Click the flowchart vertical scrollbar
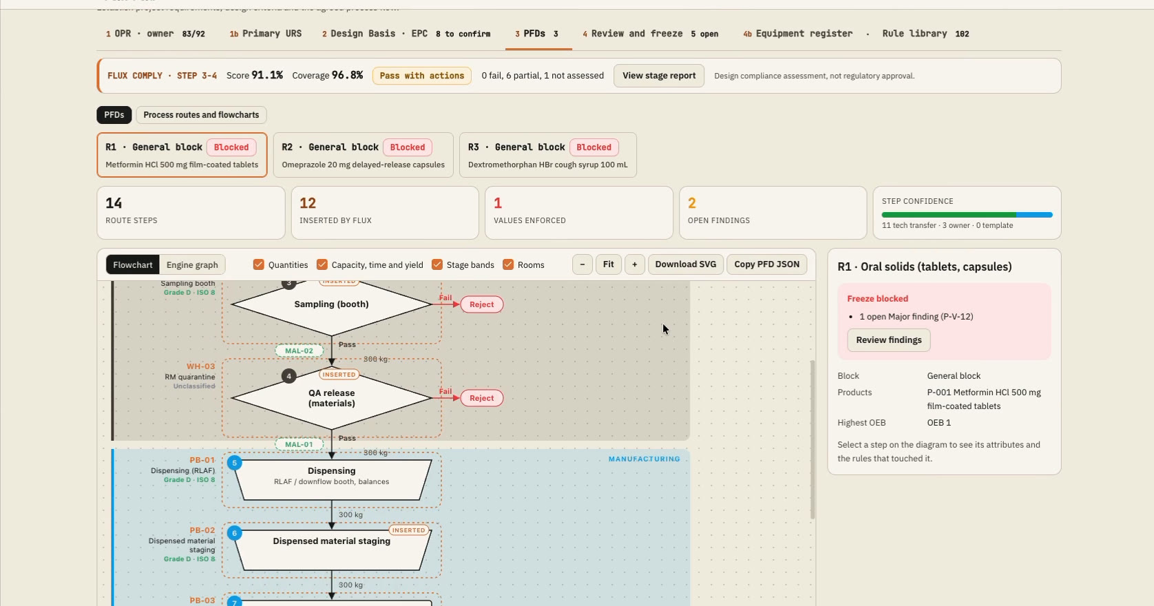The height and width of the screenshot is (606, 1154). tap(812, 439)
